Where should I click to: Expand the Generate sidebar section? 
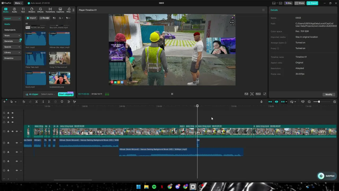(x=12, y=41)
